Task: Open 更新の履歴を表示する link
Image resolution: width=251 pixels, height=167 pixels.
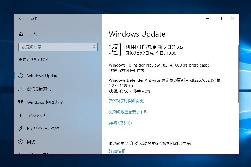Action: pyautogui.click(x=128, y=112)
